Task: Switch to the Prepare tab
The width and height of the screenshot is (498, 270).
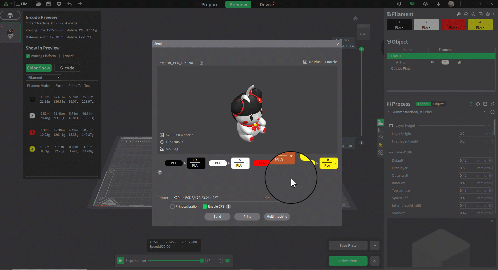Action: [x=210, y=4]
